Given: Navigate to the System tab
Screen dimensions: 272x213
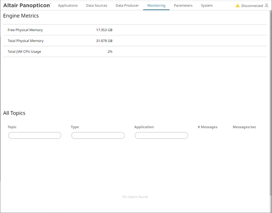Looking at the screenshot, I should [x=206, y=6].
